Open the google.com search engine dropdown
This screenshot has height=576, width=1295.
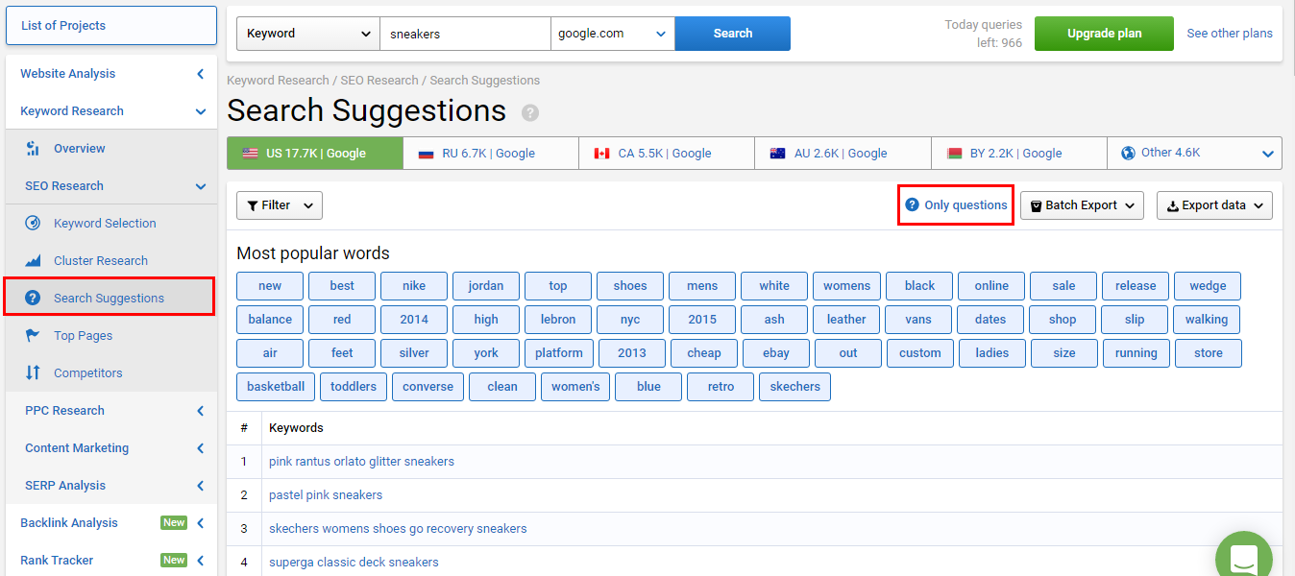[x=613, y=34]
